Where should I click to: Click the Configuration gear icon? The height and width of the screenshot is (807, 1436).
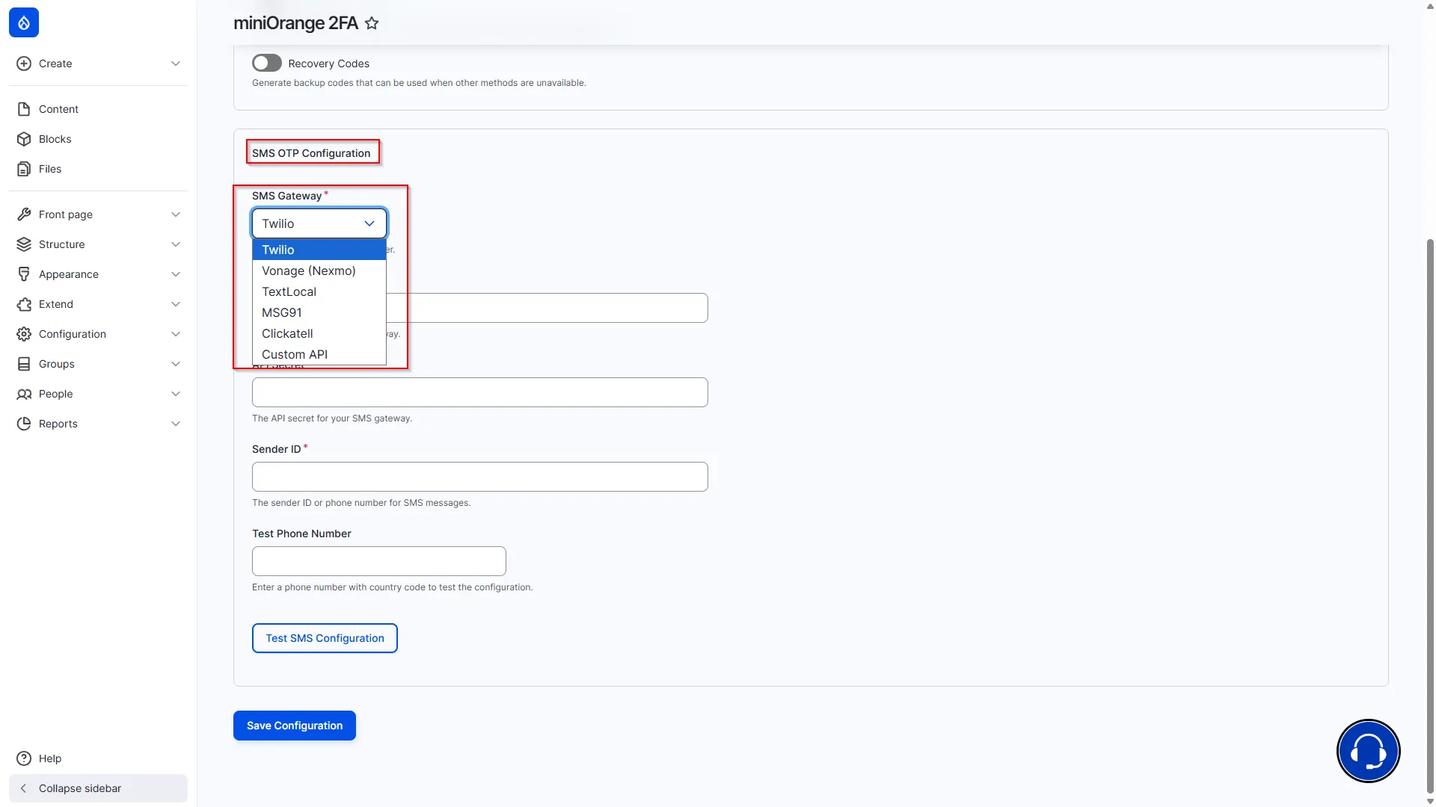click(24, 334)
